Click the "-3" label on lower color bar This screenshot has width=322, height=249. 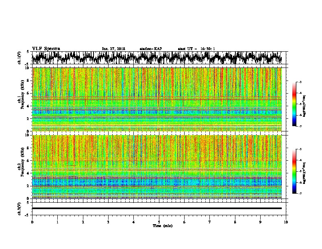click(300, 149)
